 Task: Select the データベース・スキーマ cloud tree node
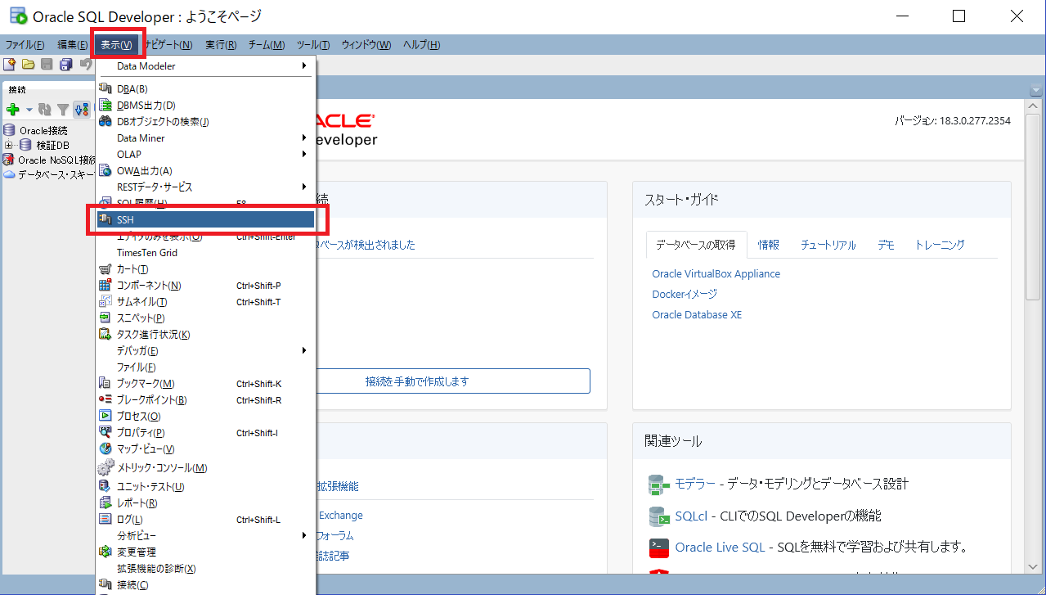click(x=56, y=174)
